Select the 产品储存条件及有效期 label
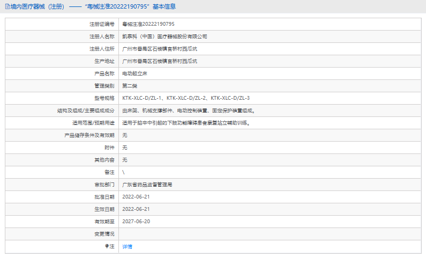 coord(89,135)
